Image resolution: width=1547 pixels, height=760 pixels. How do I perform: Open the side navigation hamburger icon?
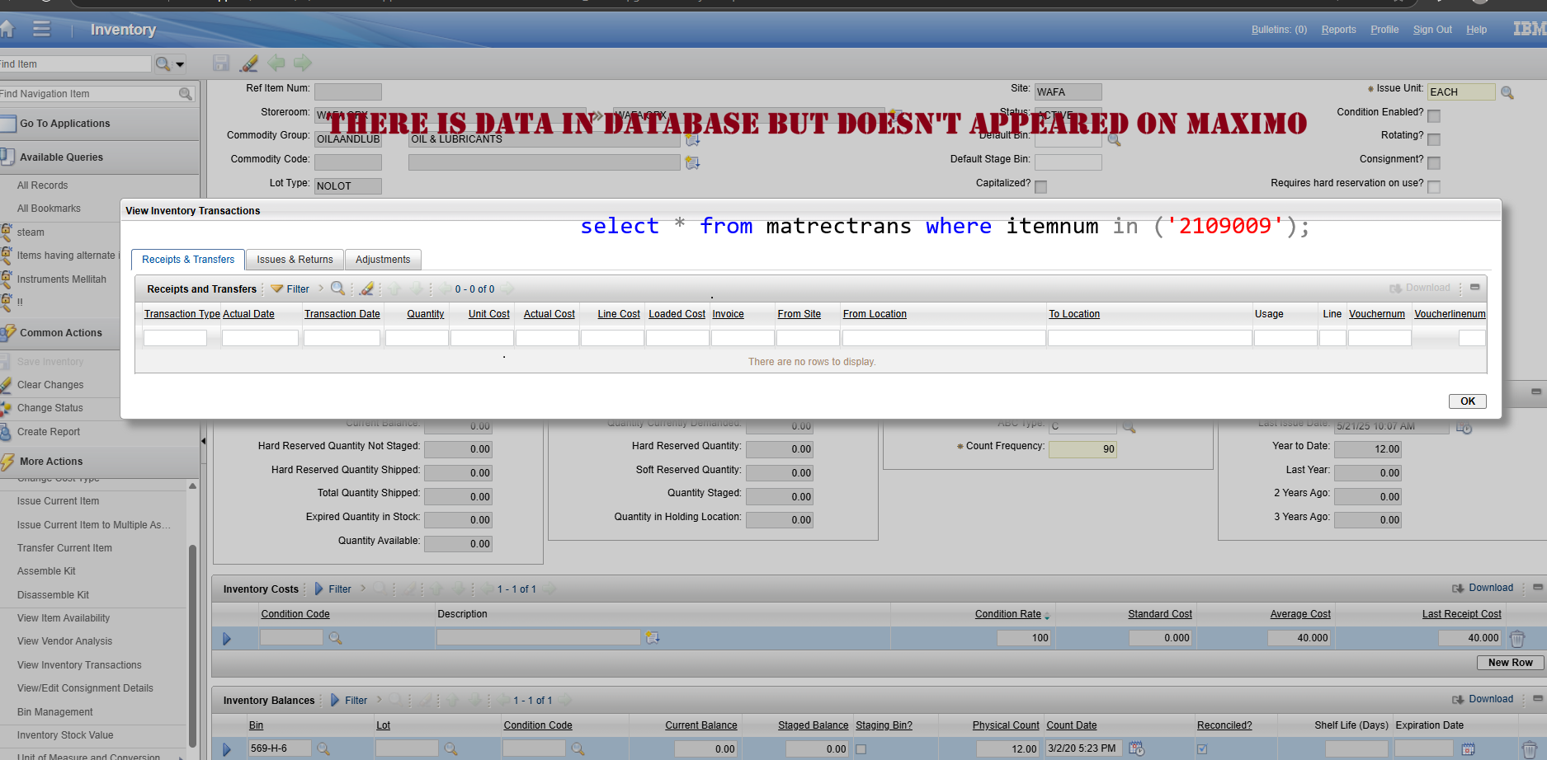(41, 29)
